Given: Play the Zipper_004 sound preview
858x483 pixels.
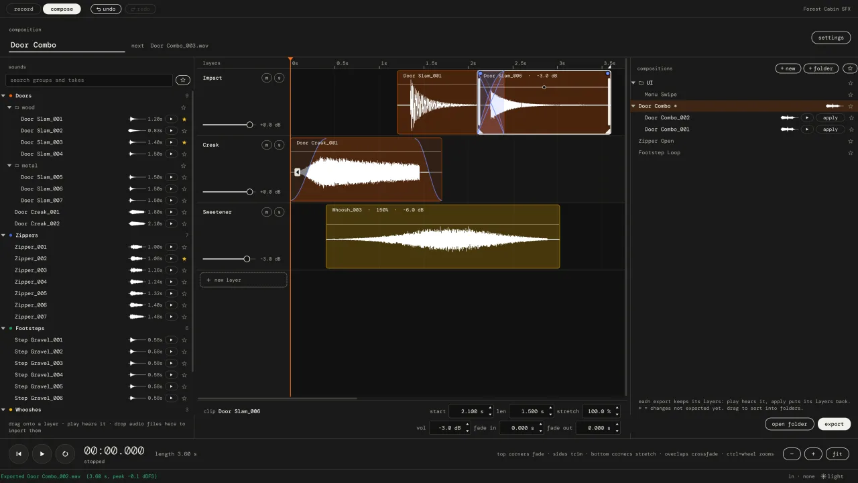Looking at the screenshot, I should tap(172, 282).
